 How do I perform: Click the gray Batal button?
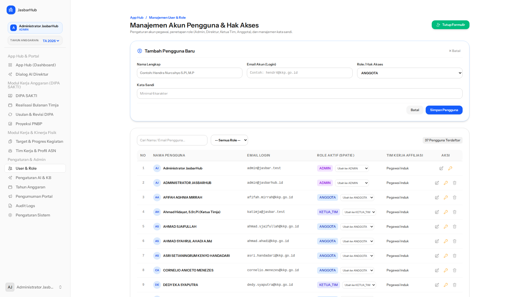[x=415, y=110]
